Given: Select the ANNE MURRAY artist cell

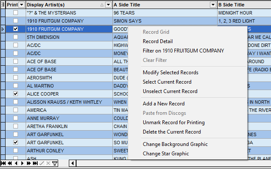Looking at the screenshot, I should pos(69,118).
